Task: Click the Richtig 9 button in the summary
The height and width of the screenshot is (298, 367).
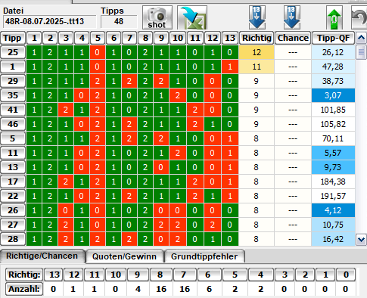Action: [x=138, y=275]
